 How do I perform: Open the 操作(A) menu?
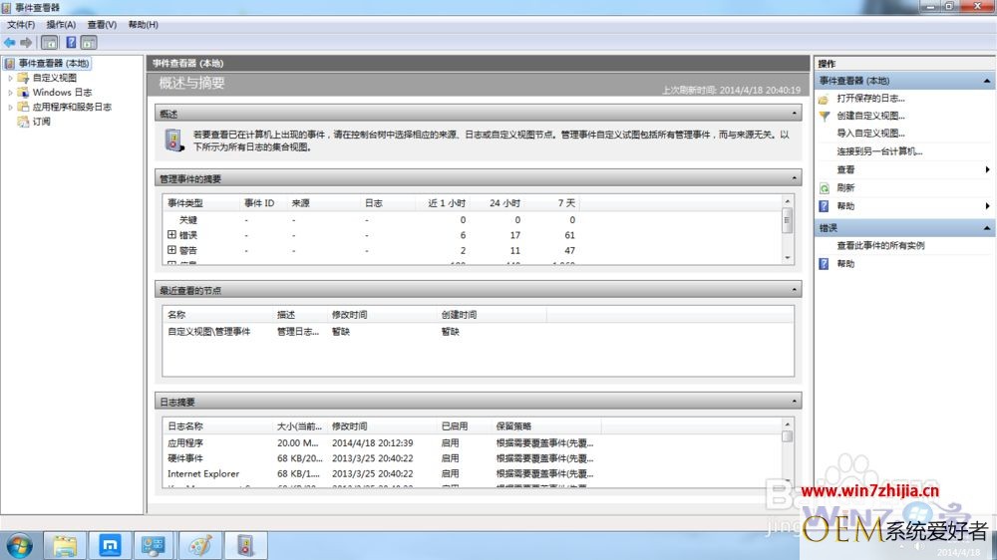click(61, 24)
